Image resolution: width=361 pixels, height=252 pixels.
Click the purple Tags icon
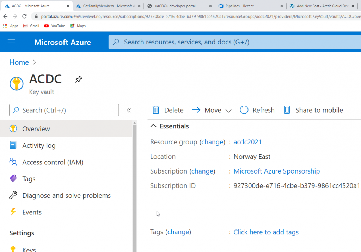coord(13,179)
